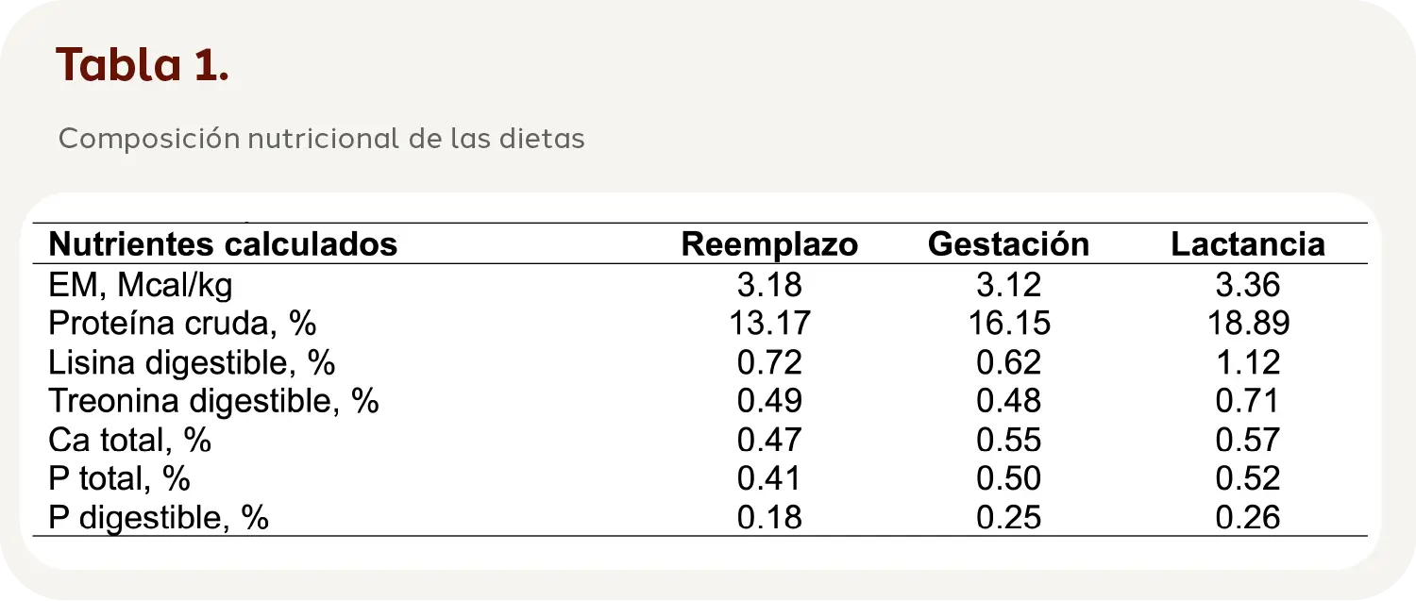The image size is (1416, 601).
Task: Select the 0.26 Lactancia digestible phosphorus value
Action: (1248, 517)
